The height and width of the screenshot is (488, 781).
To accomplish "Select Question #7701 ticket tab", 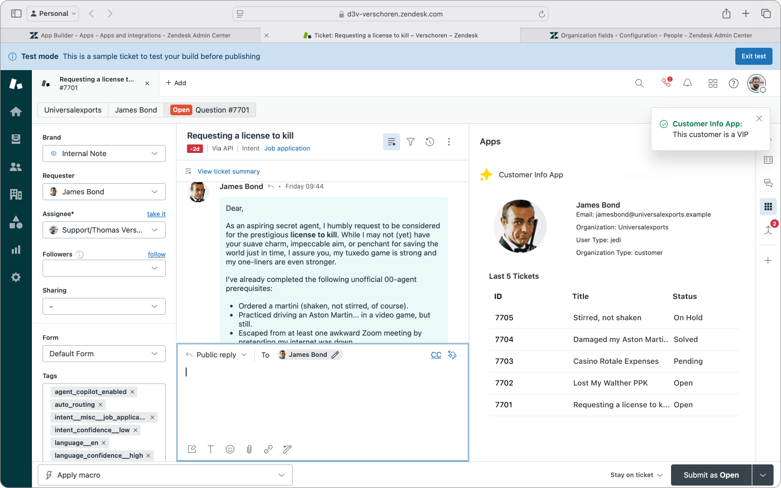I will tap(210, 110).
